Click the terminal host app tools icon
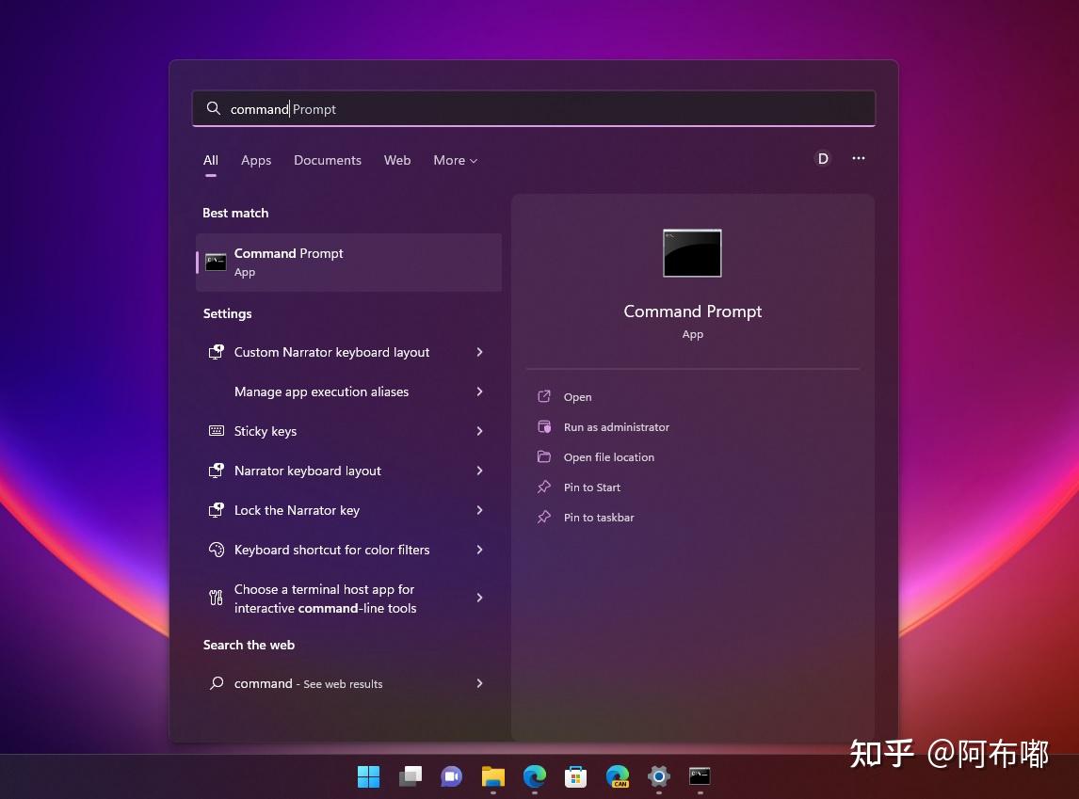The image size is (1079, 799). pyautogui.click(x=216, y=598)
